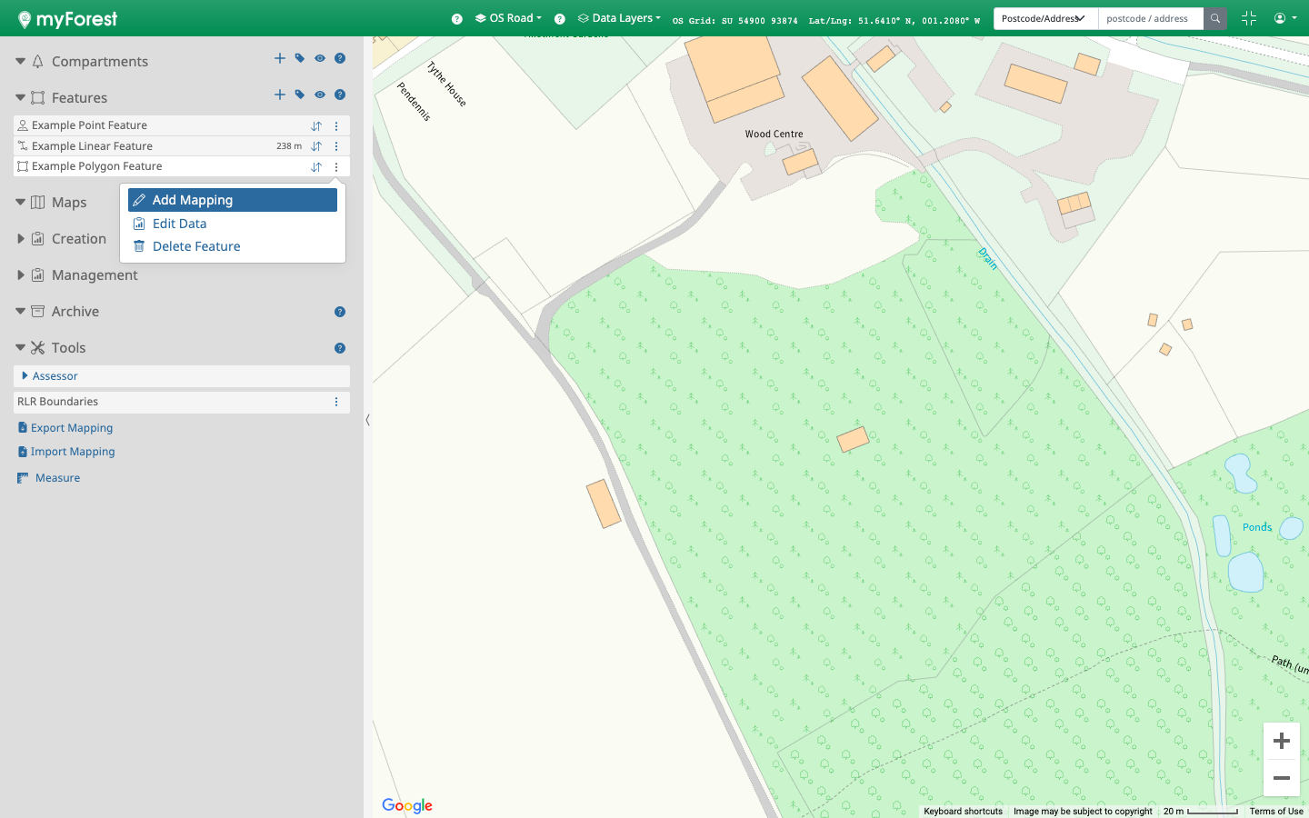Zoom in on the map
The image size is (1309, 818).
click(1281, 741)
